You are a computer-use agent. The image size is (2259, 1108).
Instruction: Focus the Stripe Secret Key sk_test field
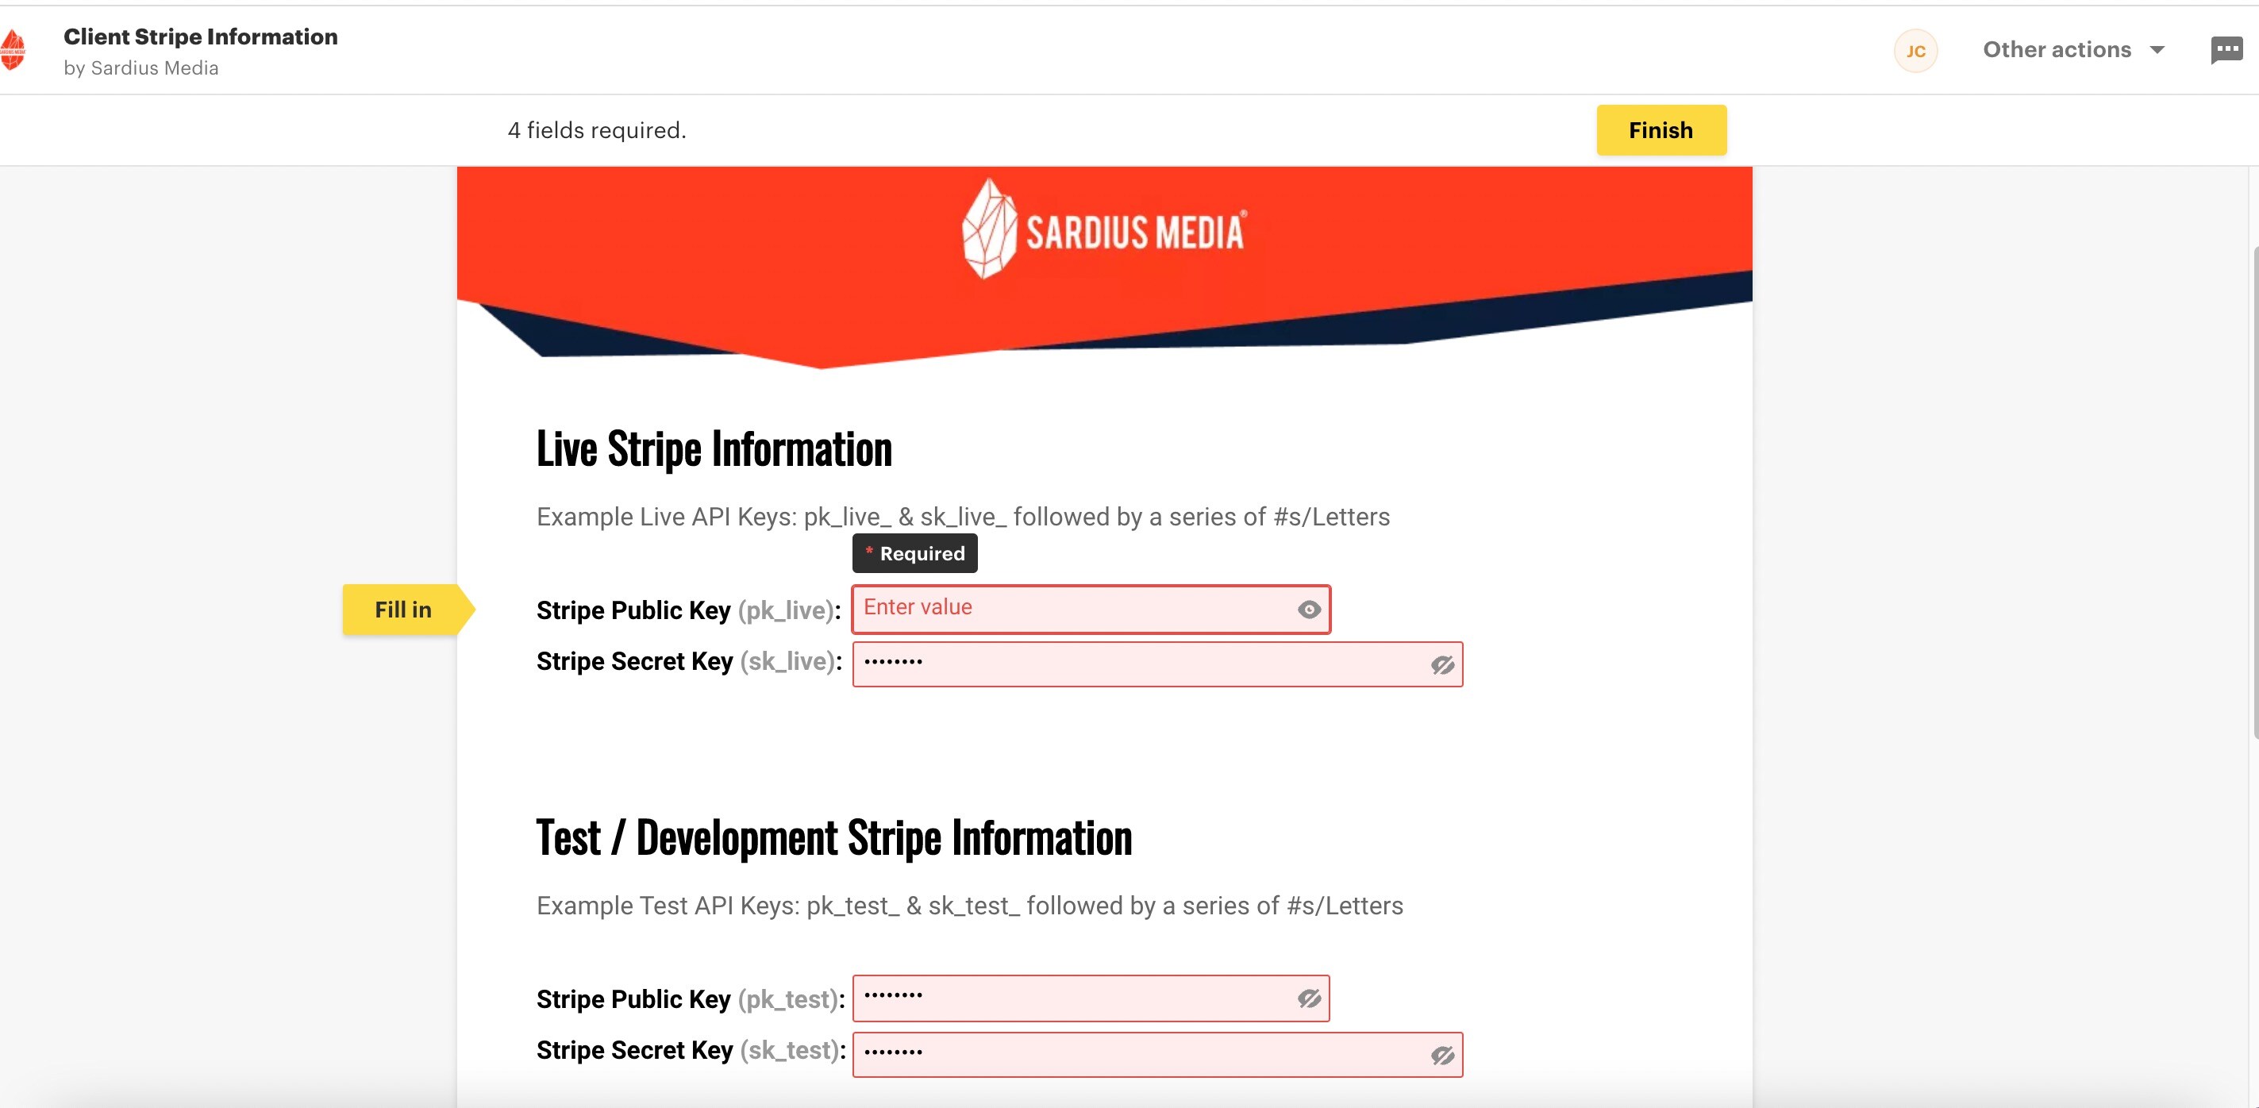1157,1055
